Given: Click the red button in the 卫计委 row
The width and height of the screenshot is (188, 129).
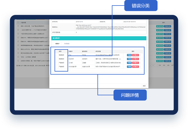Looking at the screenshot, I should click(x=135, y=63).
